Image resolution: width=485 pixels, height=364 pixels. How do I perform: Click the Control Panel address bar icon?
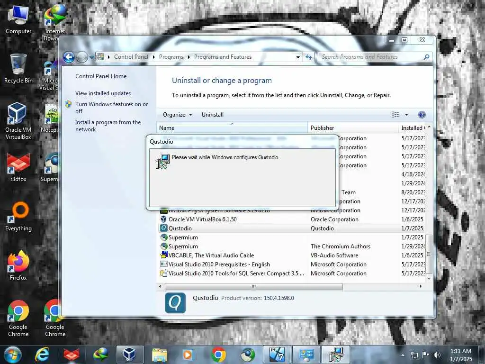pyautogui.click(x=100, y=57)
